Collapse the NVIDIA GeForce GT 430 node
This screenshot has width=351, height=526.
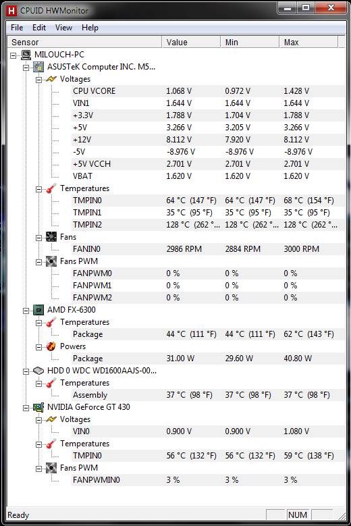(x=26, y=408)
